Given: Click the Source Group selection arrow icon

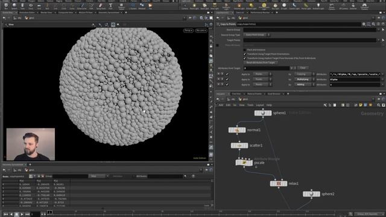Looking at the screenshot, I should 383,30.
